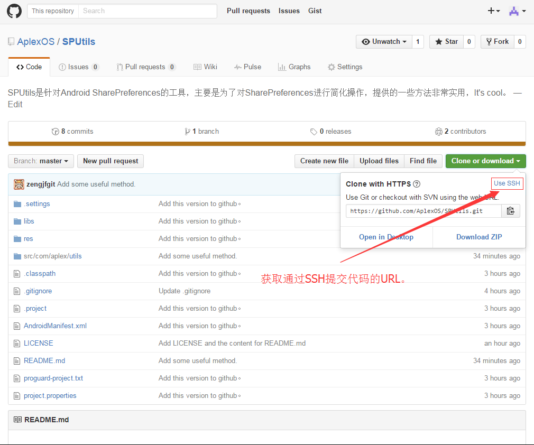Open Pull requests in top navigation
This screenshot has width=534, height=445.
248,11
